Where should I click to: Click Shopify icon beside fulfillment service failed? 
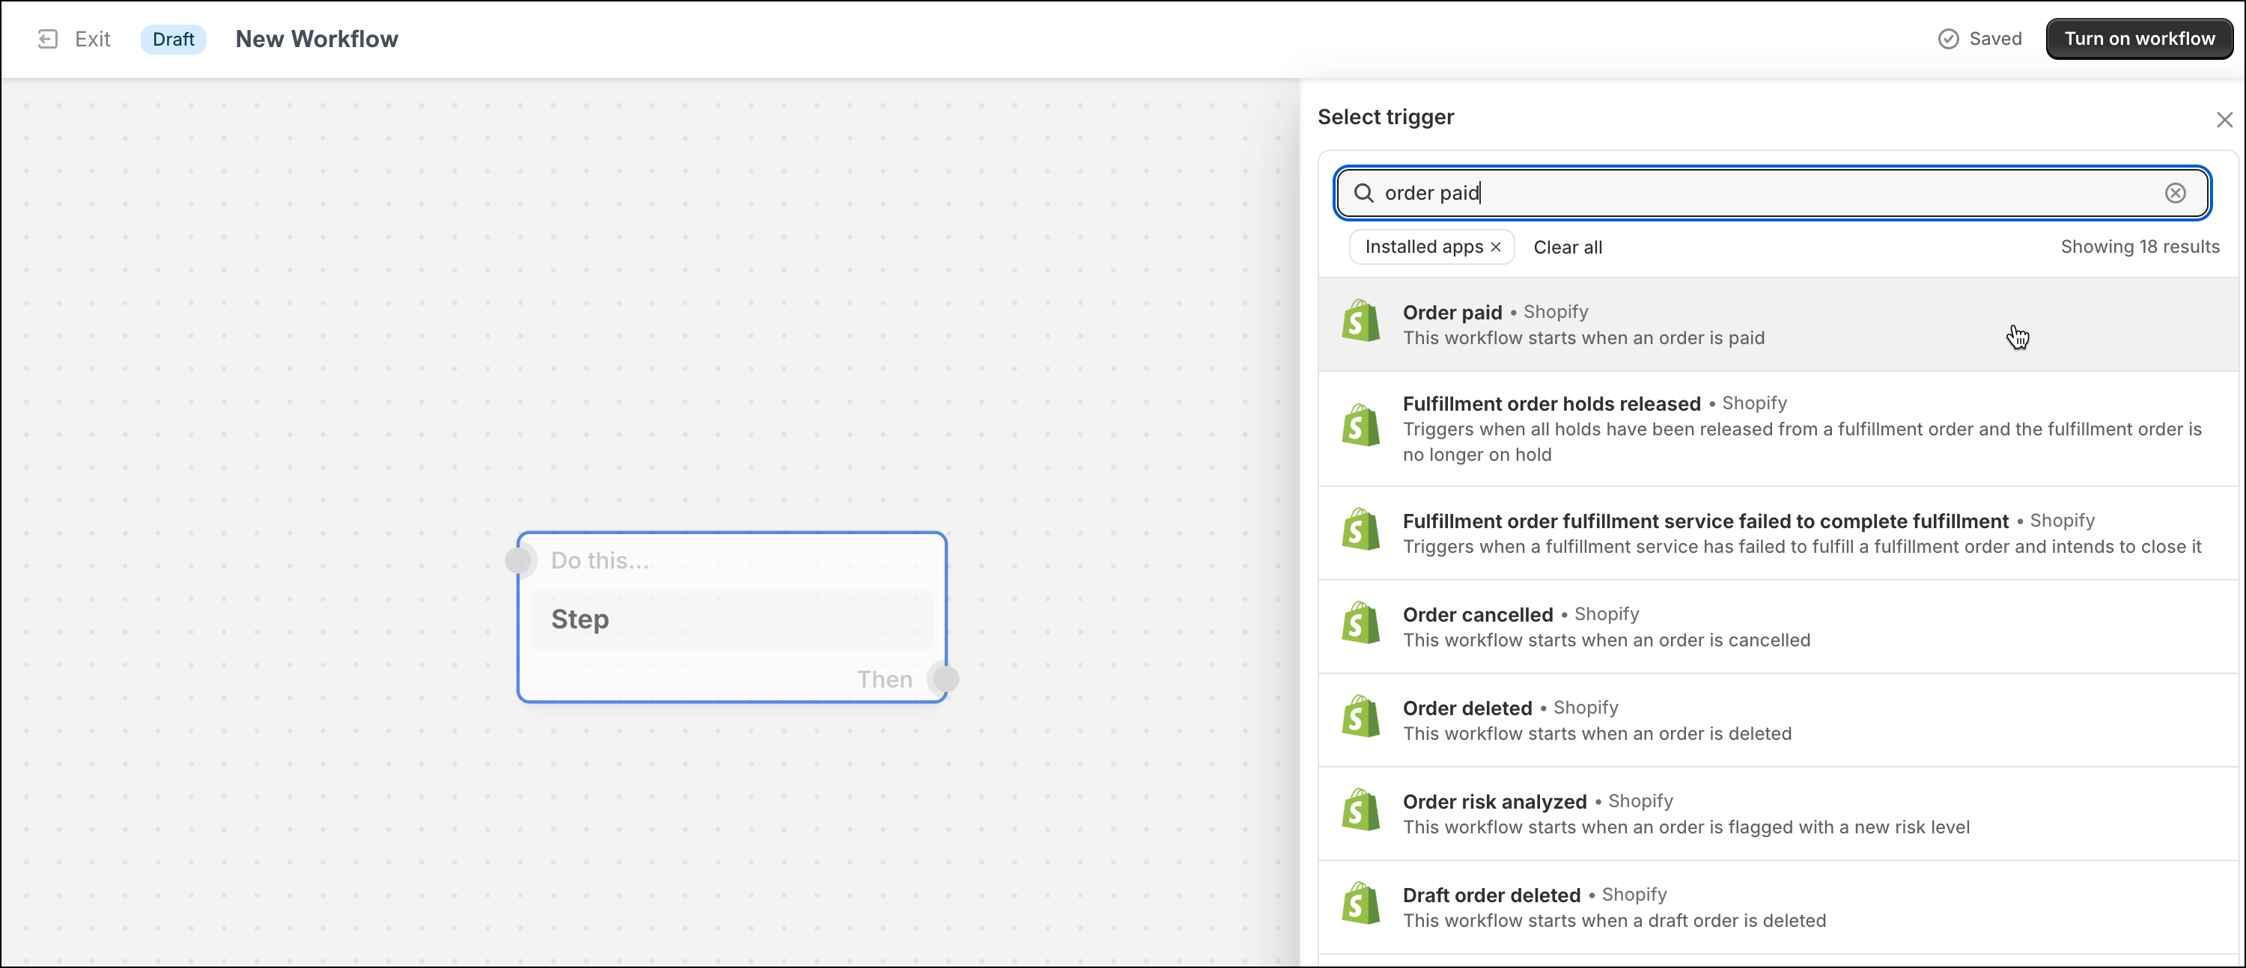1360,530
